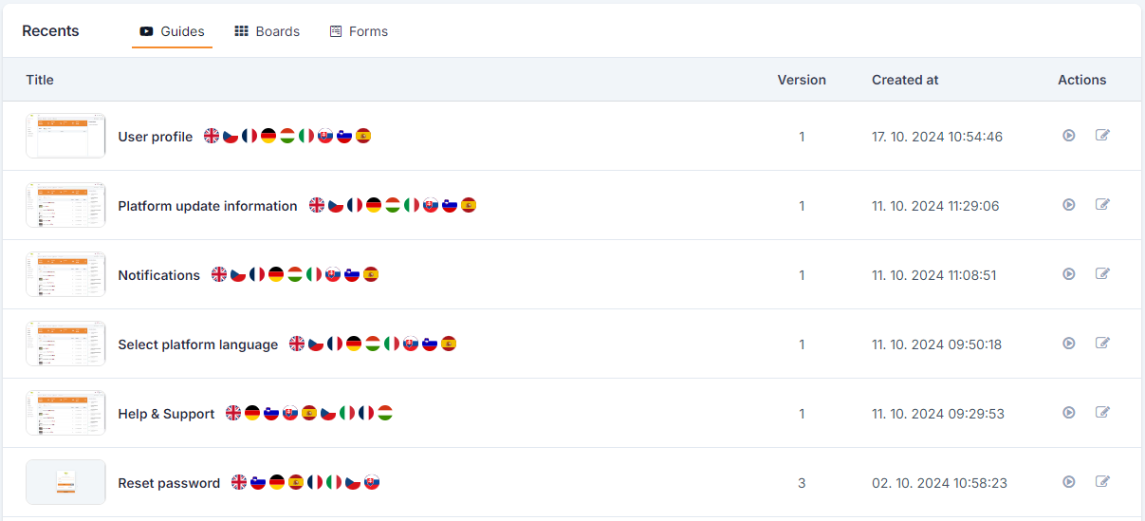Image resolution: width=1145 pixels, height=521 pixels.
Task: Edit the User profile guide
Action: (1102, 136)
